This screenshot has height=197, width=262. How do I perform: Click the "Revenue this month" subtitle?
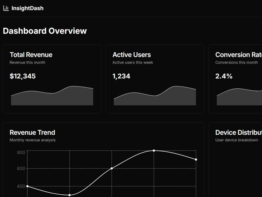(x=28, y=63)
